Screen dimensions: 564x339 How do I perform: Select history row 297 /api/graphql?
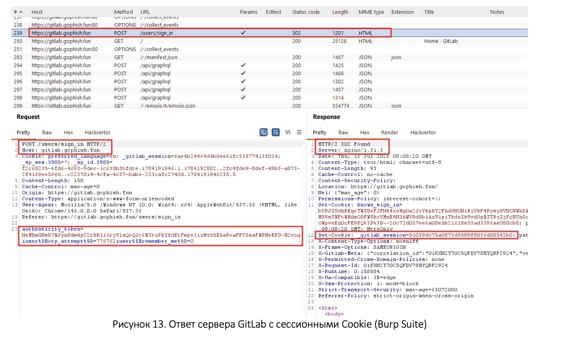269,90
